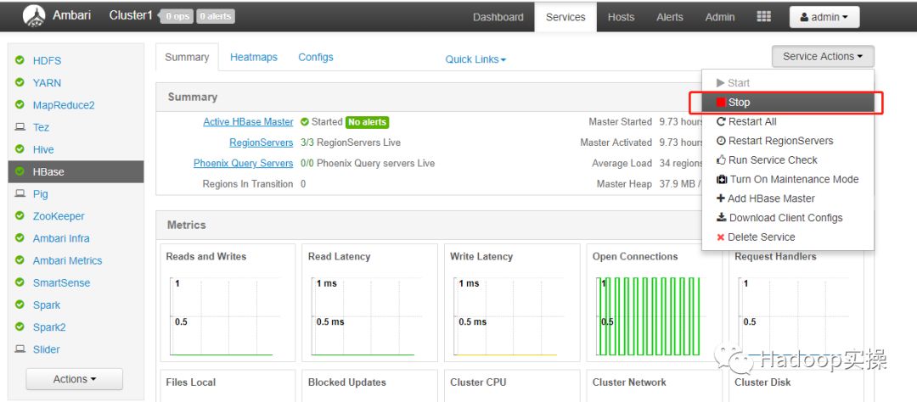Click the red Delete Service X icon
This screenshot has width=917, height=402.
click(x=721, y=237)
